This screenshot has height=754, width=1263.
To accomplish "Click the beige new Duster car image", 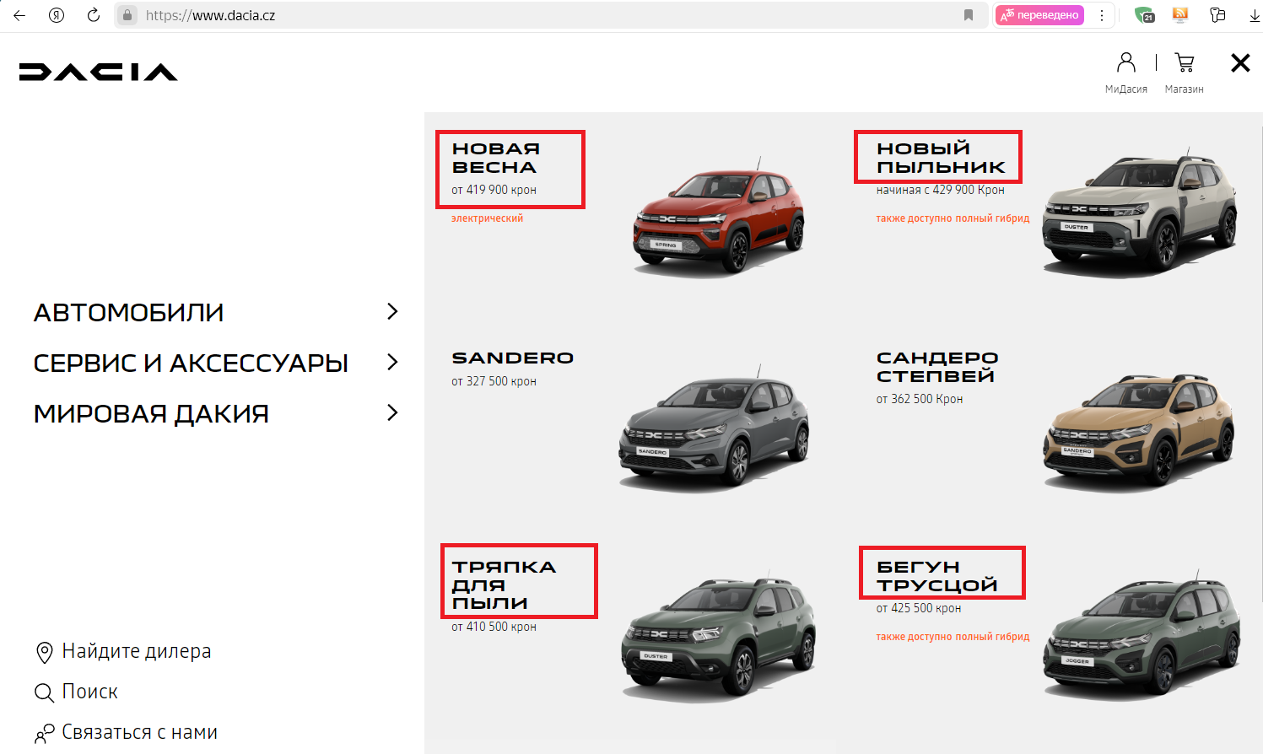I will (1141, 214).
